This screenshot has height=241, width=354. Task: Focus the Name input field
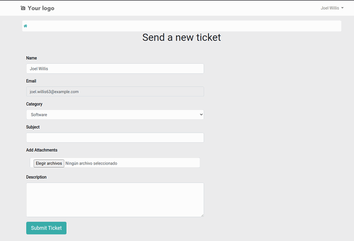(x=115, y=69)
